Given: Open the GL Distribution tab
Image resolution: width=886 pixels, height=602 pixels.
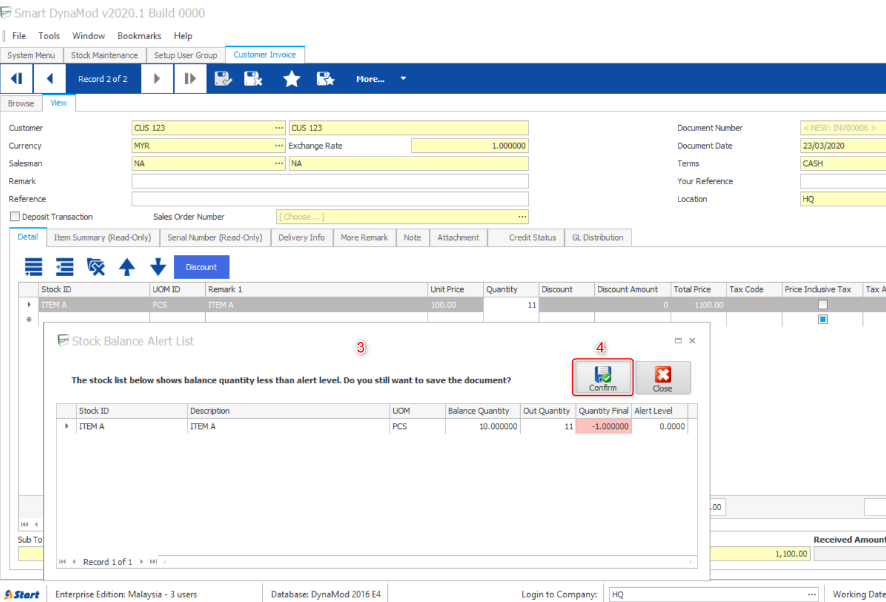Looking at the screenshot, I should pyautogui.click(x=598, y=238).
